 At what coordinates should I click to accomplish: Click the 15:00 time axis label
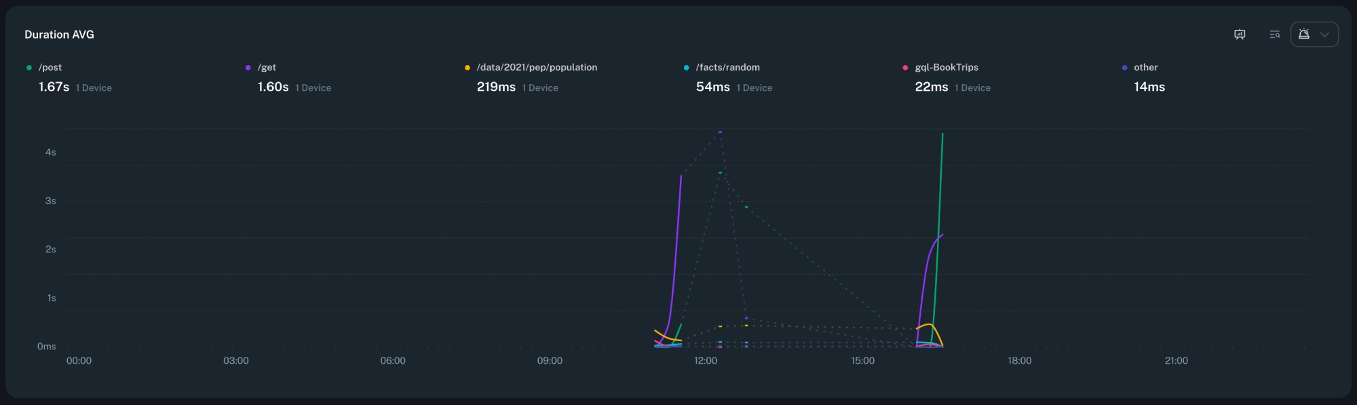[x=862, y=361]
